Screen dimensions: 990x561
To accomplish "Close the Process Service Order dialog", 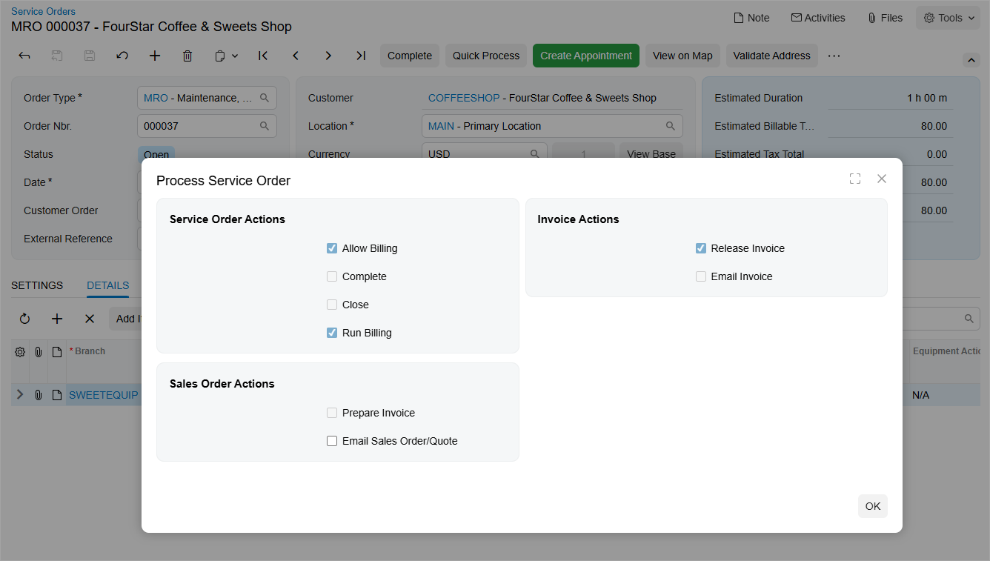I will pos(882,179).
